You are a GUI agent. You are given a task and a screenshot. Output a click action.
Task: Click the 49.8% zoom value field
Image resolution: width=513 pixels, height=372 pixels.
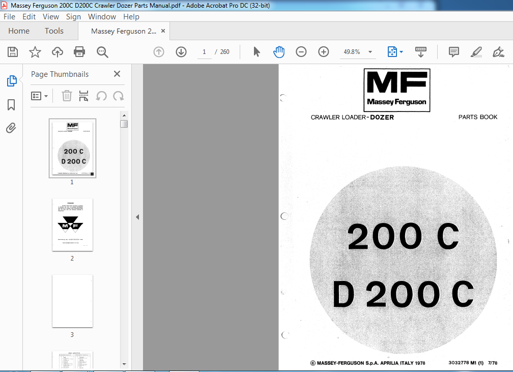coord(352,52)
